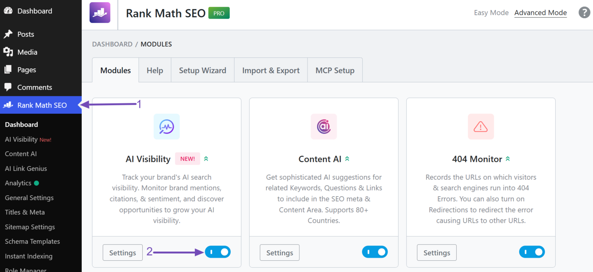This screenshot has height=272, width=593.
Task: Click the 404 Monitor module title
Action: pos(477,159)
